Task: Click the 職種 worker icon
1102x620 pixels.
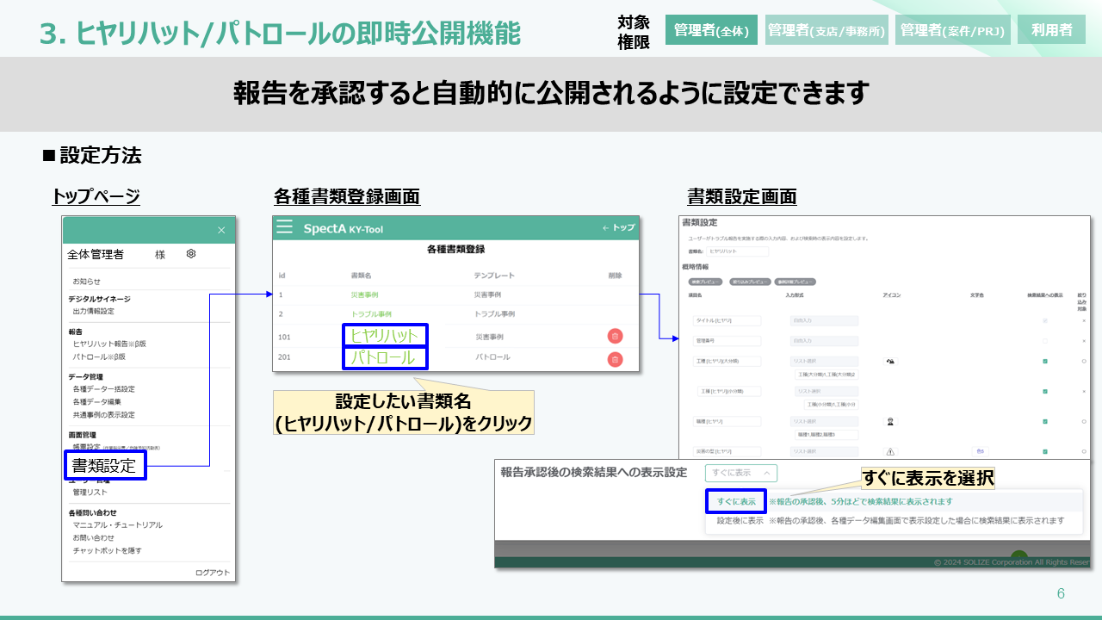Action: pos(890,422)
